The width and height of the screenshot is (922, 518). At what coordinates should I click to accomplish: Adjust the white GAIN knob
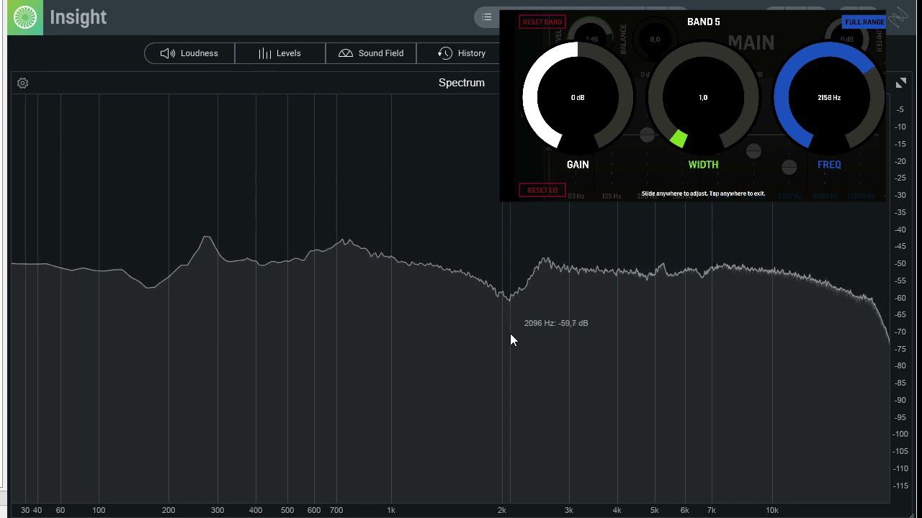(x=578, y=97)
